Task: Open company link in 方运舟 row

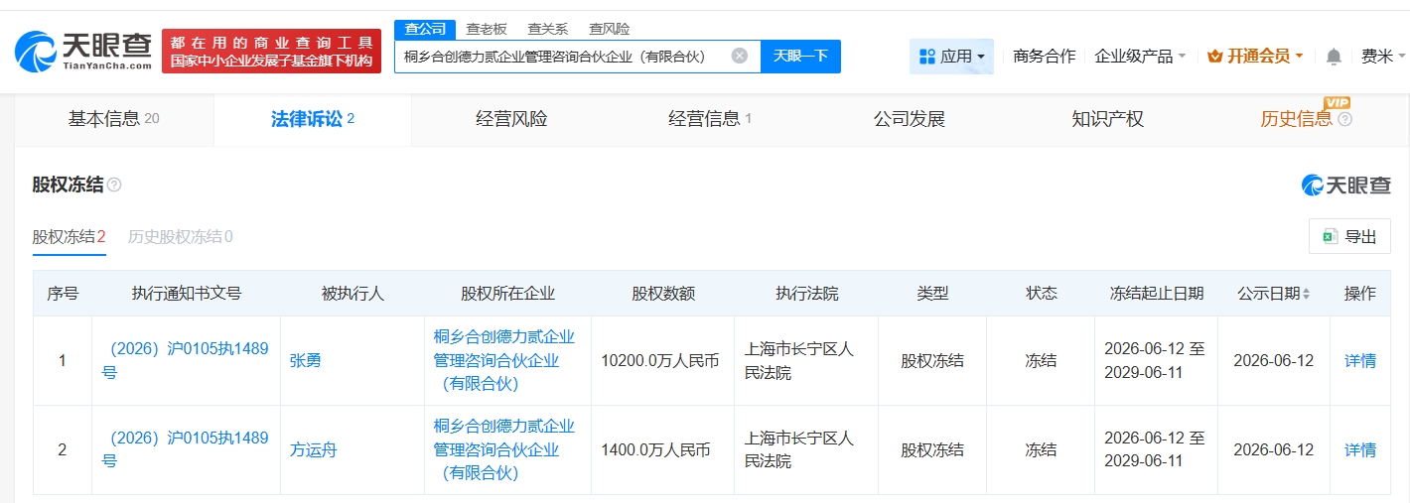Action: click(503, 449)
